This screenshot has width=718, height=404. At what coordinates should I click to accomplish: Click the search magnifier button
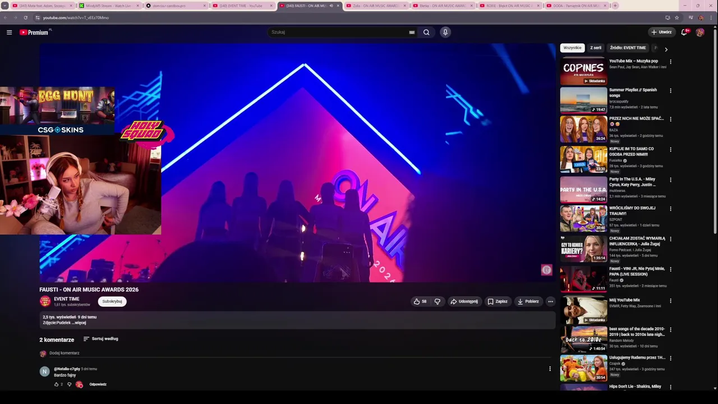[x=426, y=32]
